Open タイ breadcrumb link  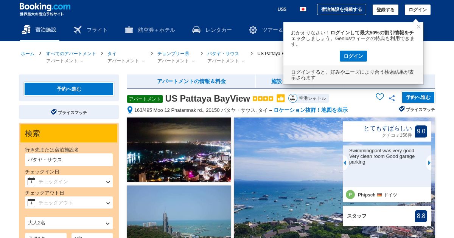tap(112, 54)
